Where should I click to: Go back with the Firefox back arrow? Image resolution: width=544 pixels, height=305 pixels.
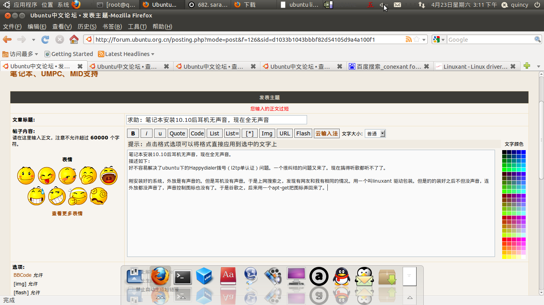click(x=7, y=39)
